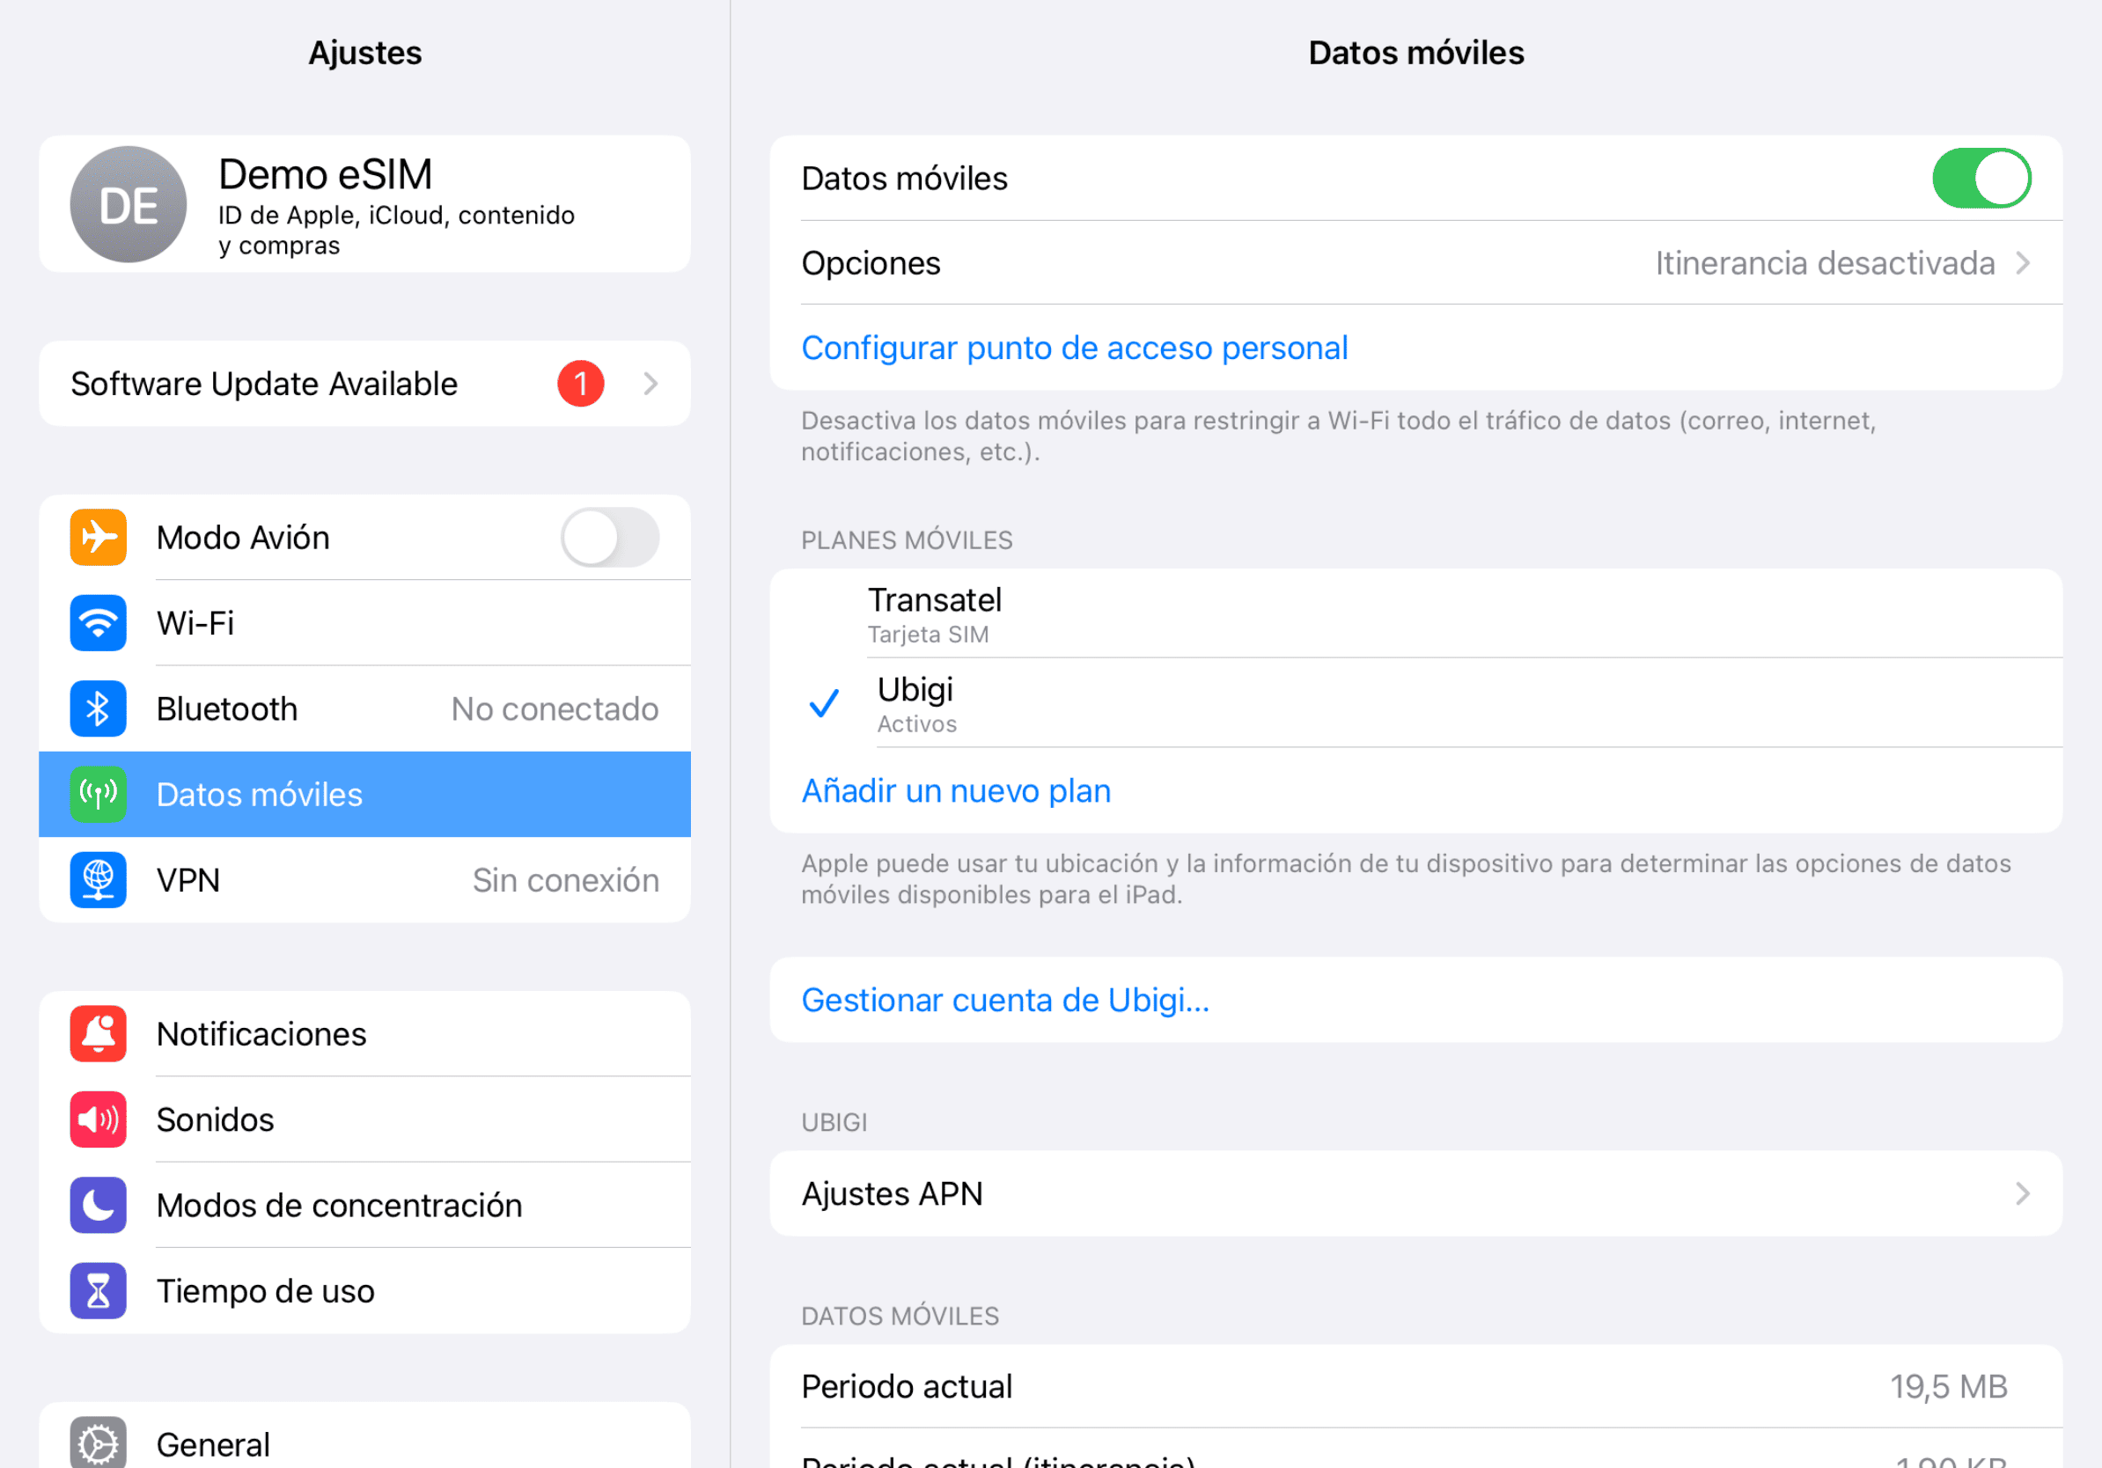Tap the red Notificaciones bell icon
The image size is (2102, 1468).
[98, 1033]
